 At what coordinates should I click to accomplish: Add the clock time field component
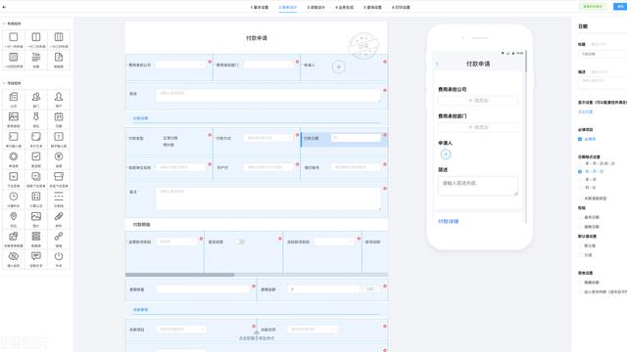pos(14,199)
